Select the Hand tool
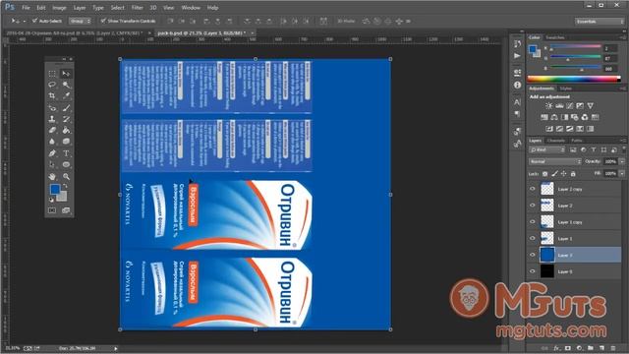Viewport: 629px width, 354px height. click(52, 176)
